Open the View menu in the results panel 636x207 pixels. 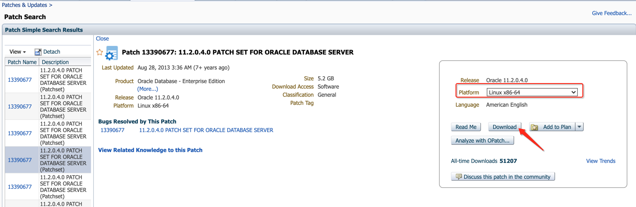click(x=18, y=52)
